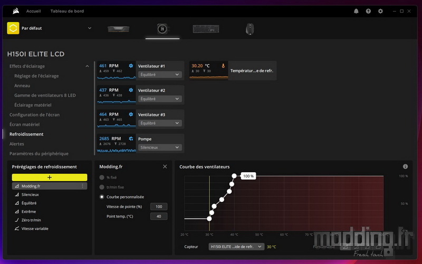
Task: Click the Équilibré preset curve icon
Action: pos(17,203)
